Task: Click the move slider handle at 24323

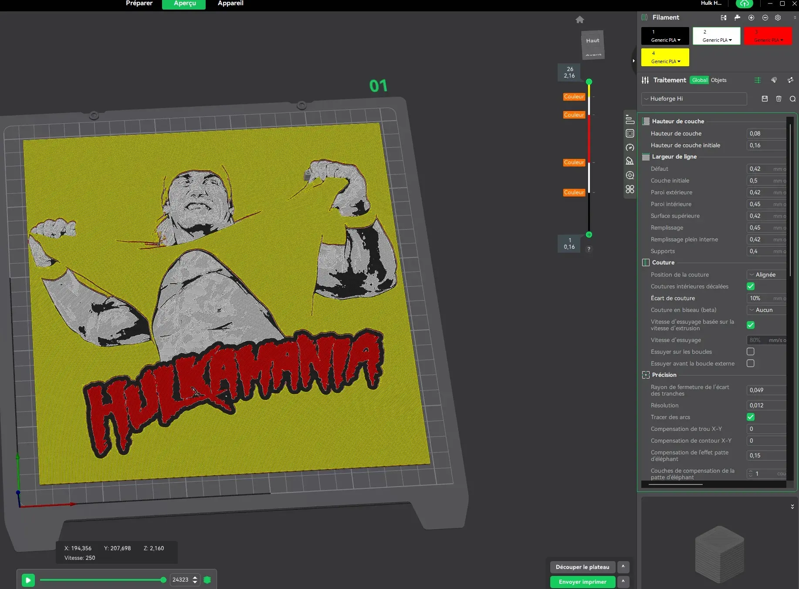Action: point(163,580)
